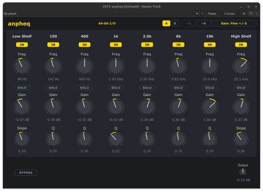Image resolution: width=263 pixels, height=192 pixels.
Task: Copy settings with the →B button
Action: pos(203,23)
